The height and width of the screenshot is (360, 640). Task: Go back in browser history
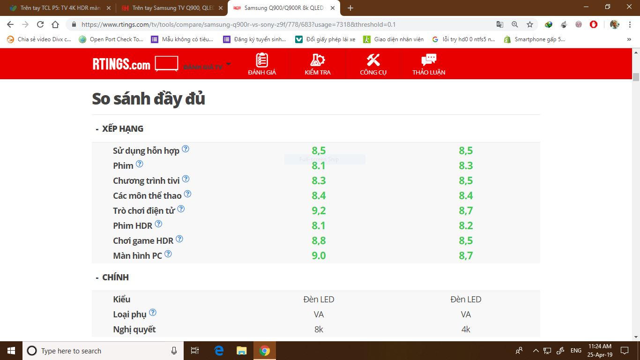pyautogui.click(x=10, y=24)
